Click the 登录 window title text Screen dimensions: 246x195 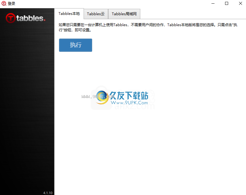12,3
